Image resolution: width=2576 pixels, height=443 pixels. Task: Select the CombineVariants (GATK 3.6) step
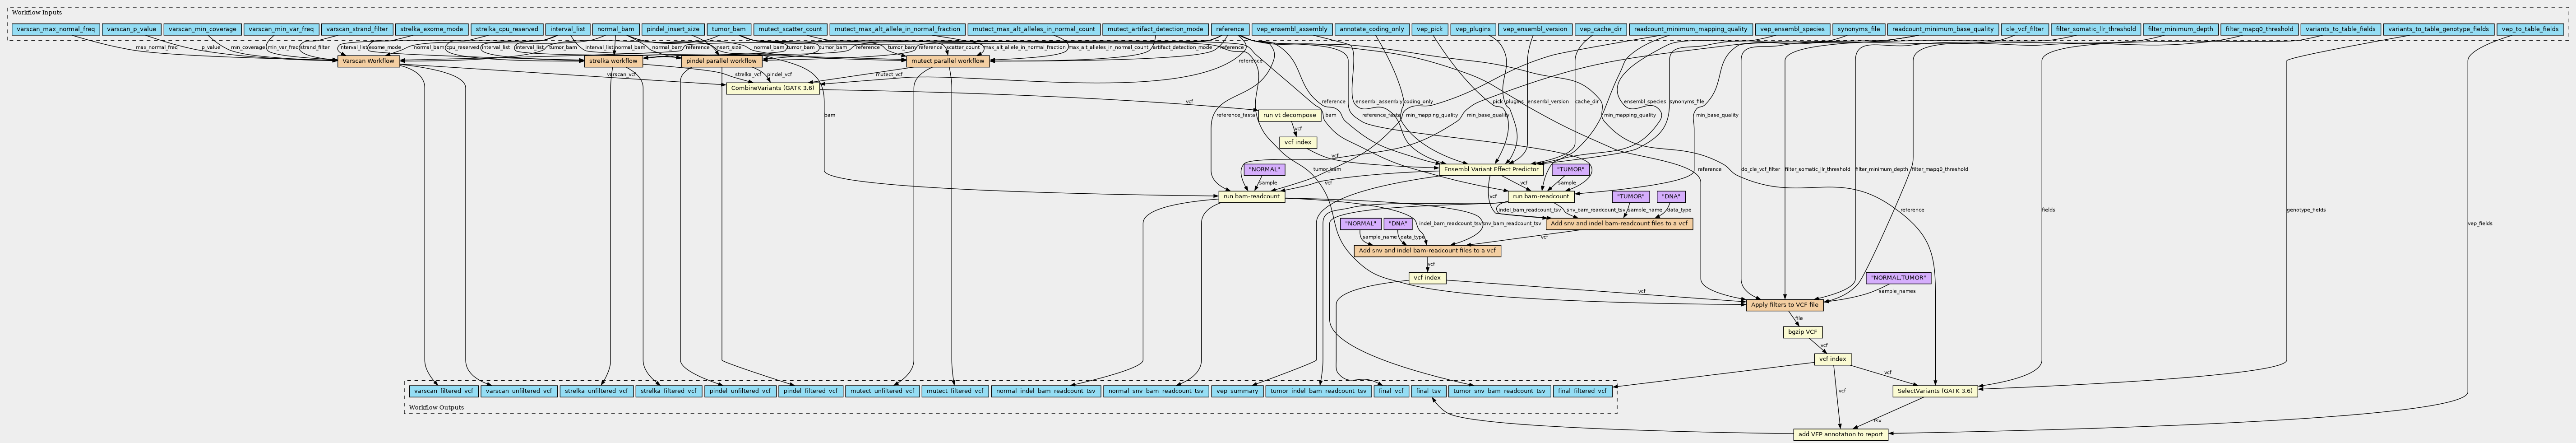tap(772, 88)
